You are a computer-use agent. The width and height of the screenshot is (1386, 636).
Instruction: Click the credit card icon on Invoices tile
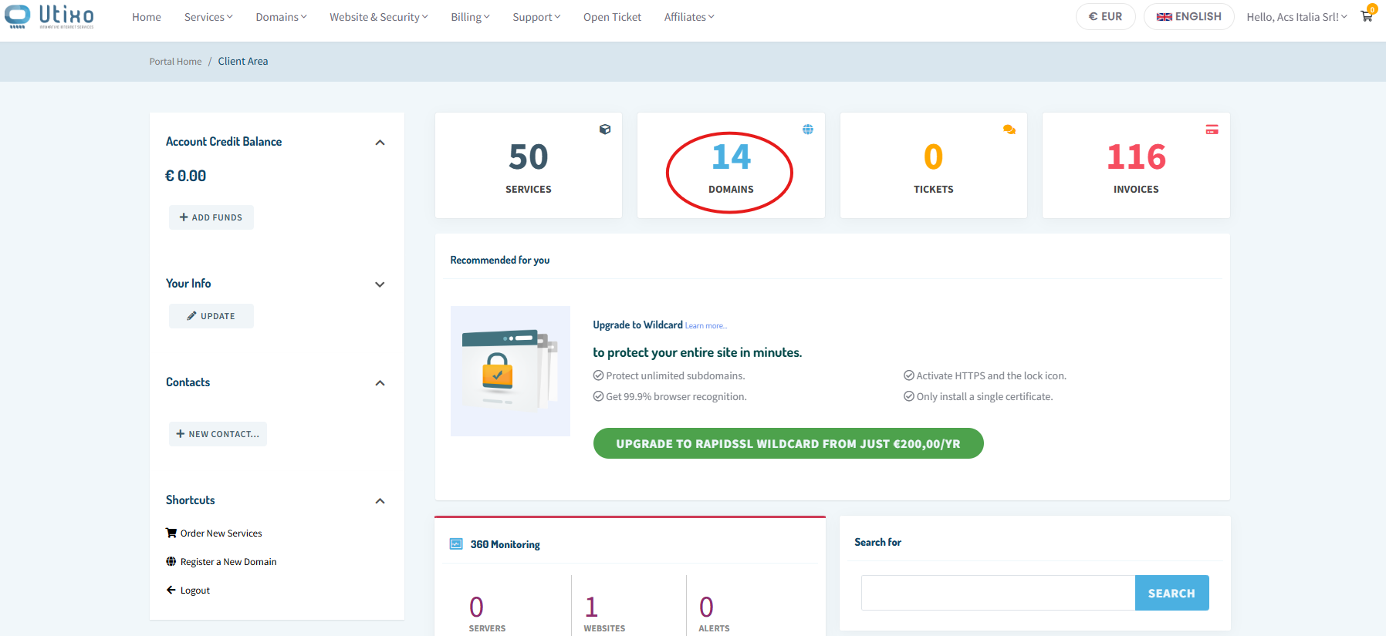(1212, 130)
